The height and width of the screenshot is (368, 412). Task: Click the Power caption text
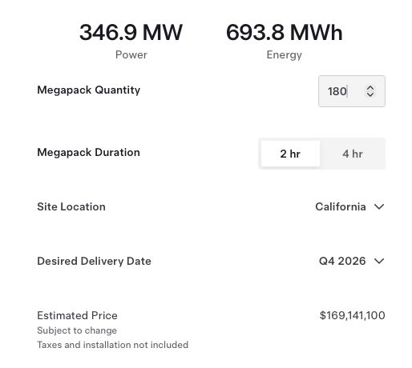(x=131, y=54)
